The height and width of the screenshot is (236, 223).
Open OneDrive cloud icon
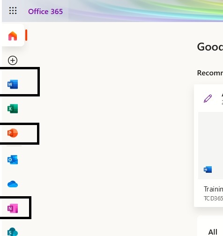point(13,184)
